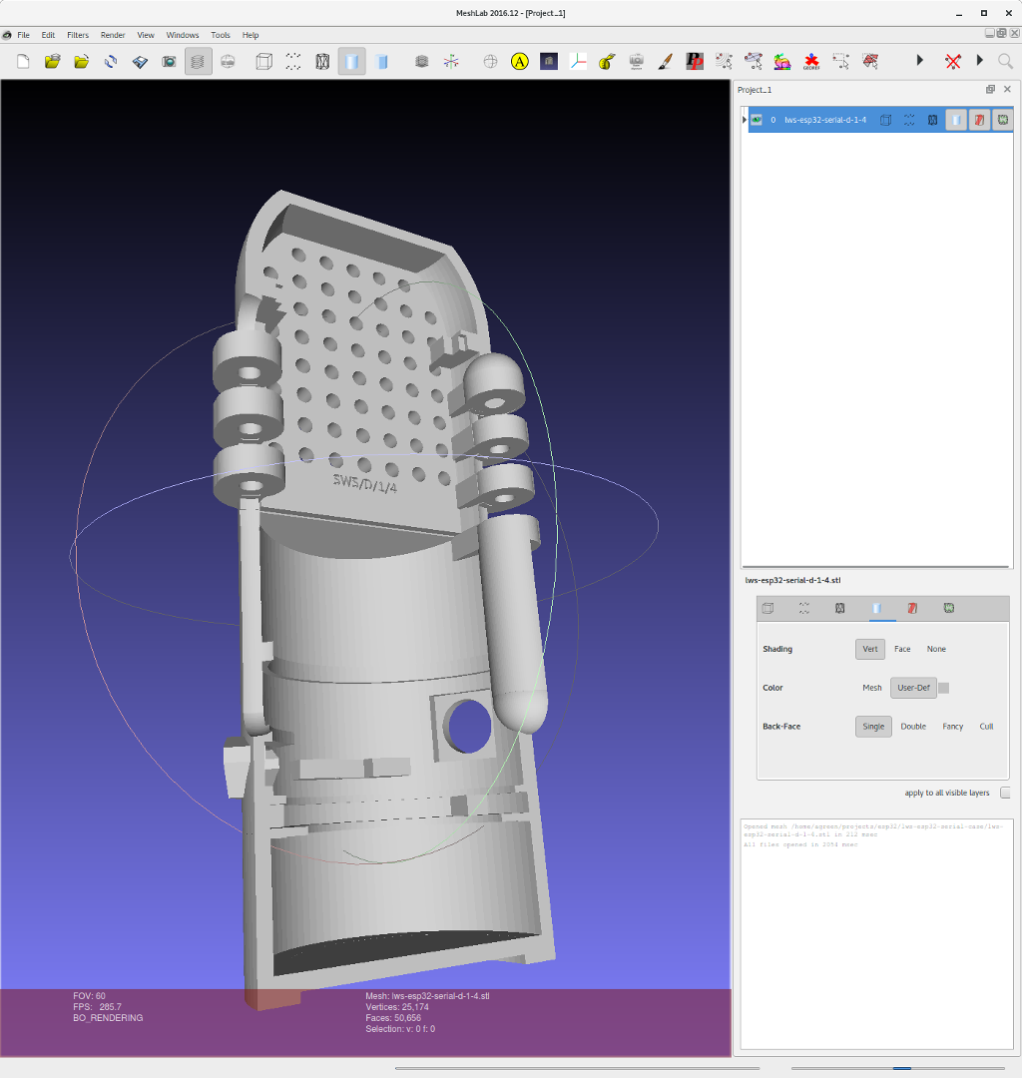Open the Filters menu
Viewport: 1022px width, 1078px height.
[x=78, y=35]
